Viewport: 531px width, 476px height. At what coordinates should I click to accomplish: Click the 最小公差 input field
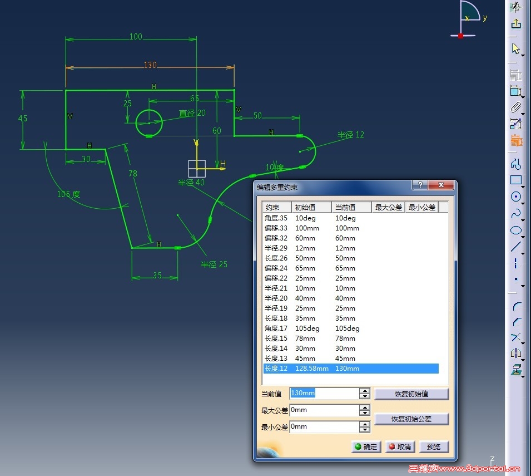click(x=324, y=427)
